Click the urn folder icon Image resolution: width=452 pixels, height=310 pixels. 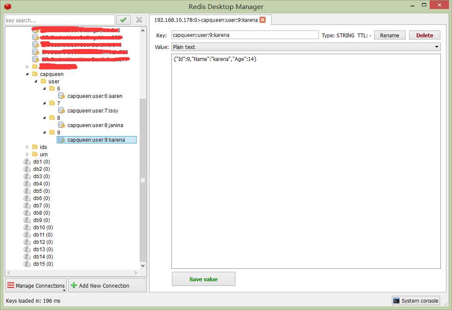click(35, 154)
